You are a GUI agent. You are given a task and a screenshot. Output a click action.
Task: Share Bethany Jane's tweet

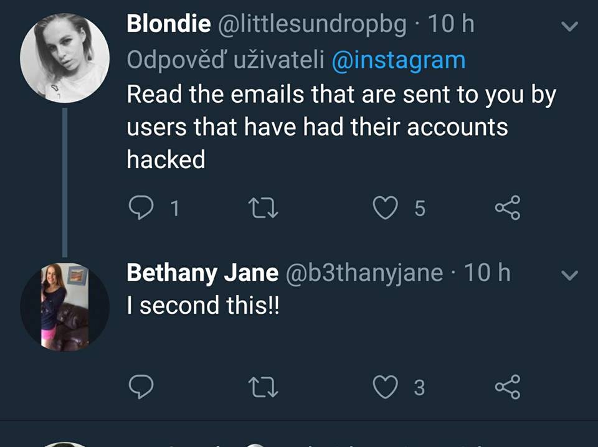(507, 387)
